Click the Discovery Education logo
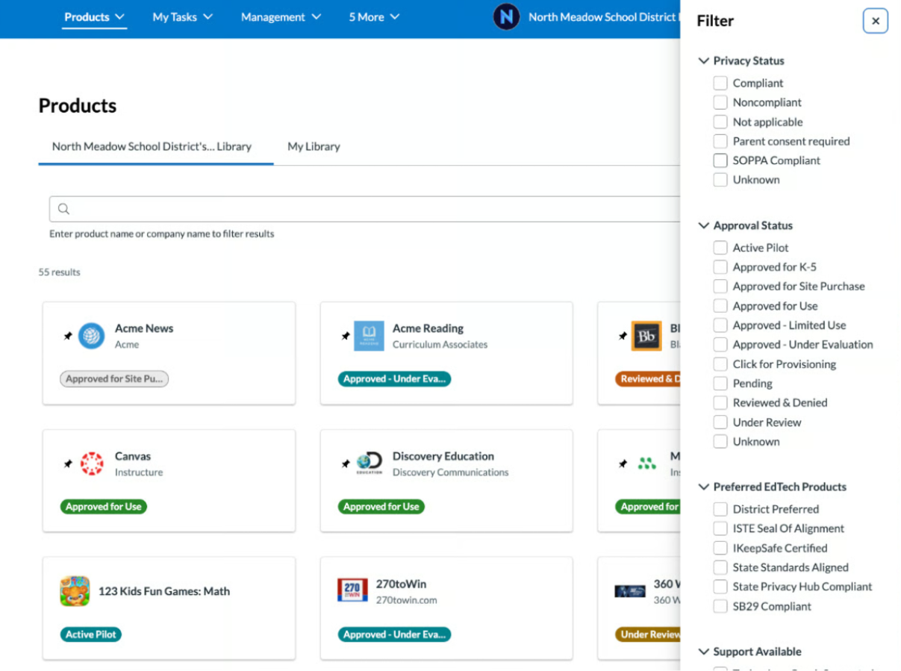The height and width of the screenshot is (671, 901). tap(369, 464)
